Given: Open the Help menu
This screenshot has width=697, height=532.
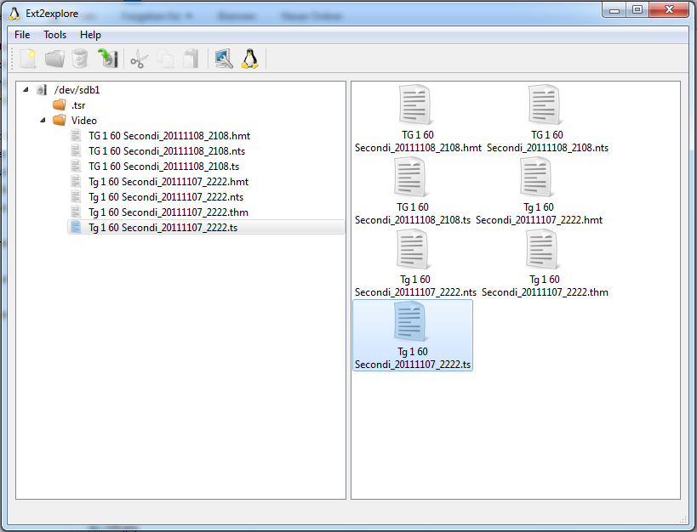Looking at the screenshot, I should [90, 35].
